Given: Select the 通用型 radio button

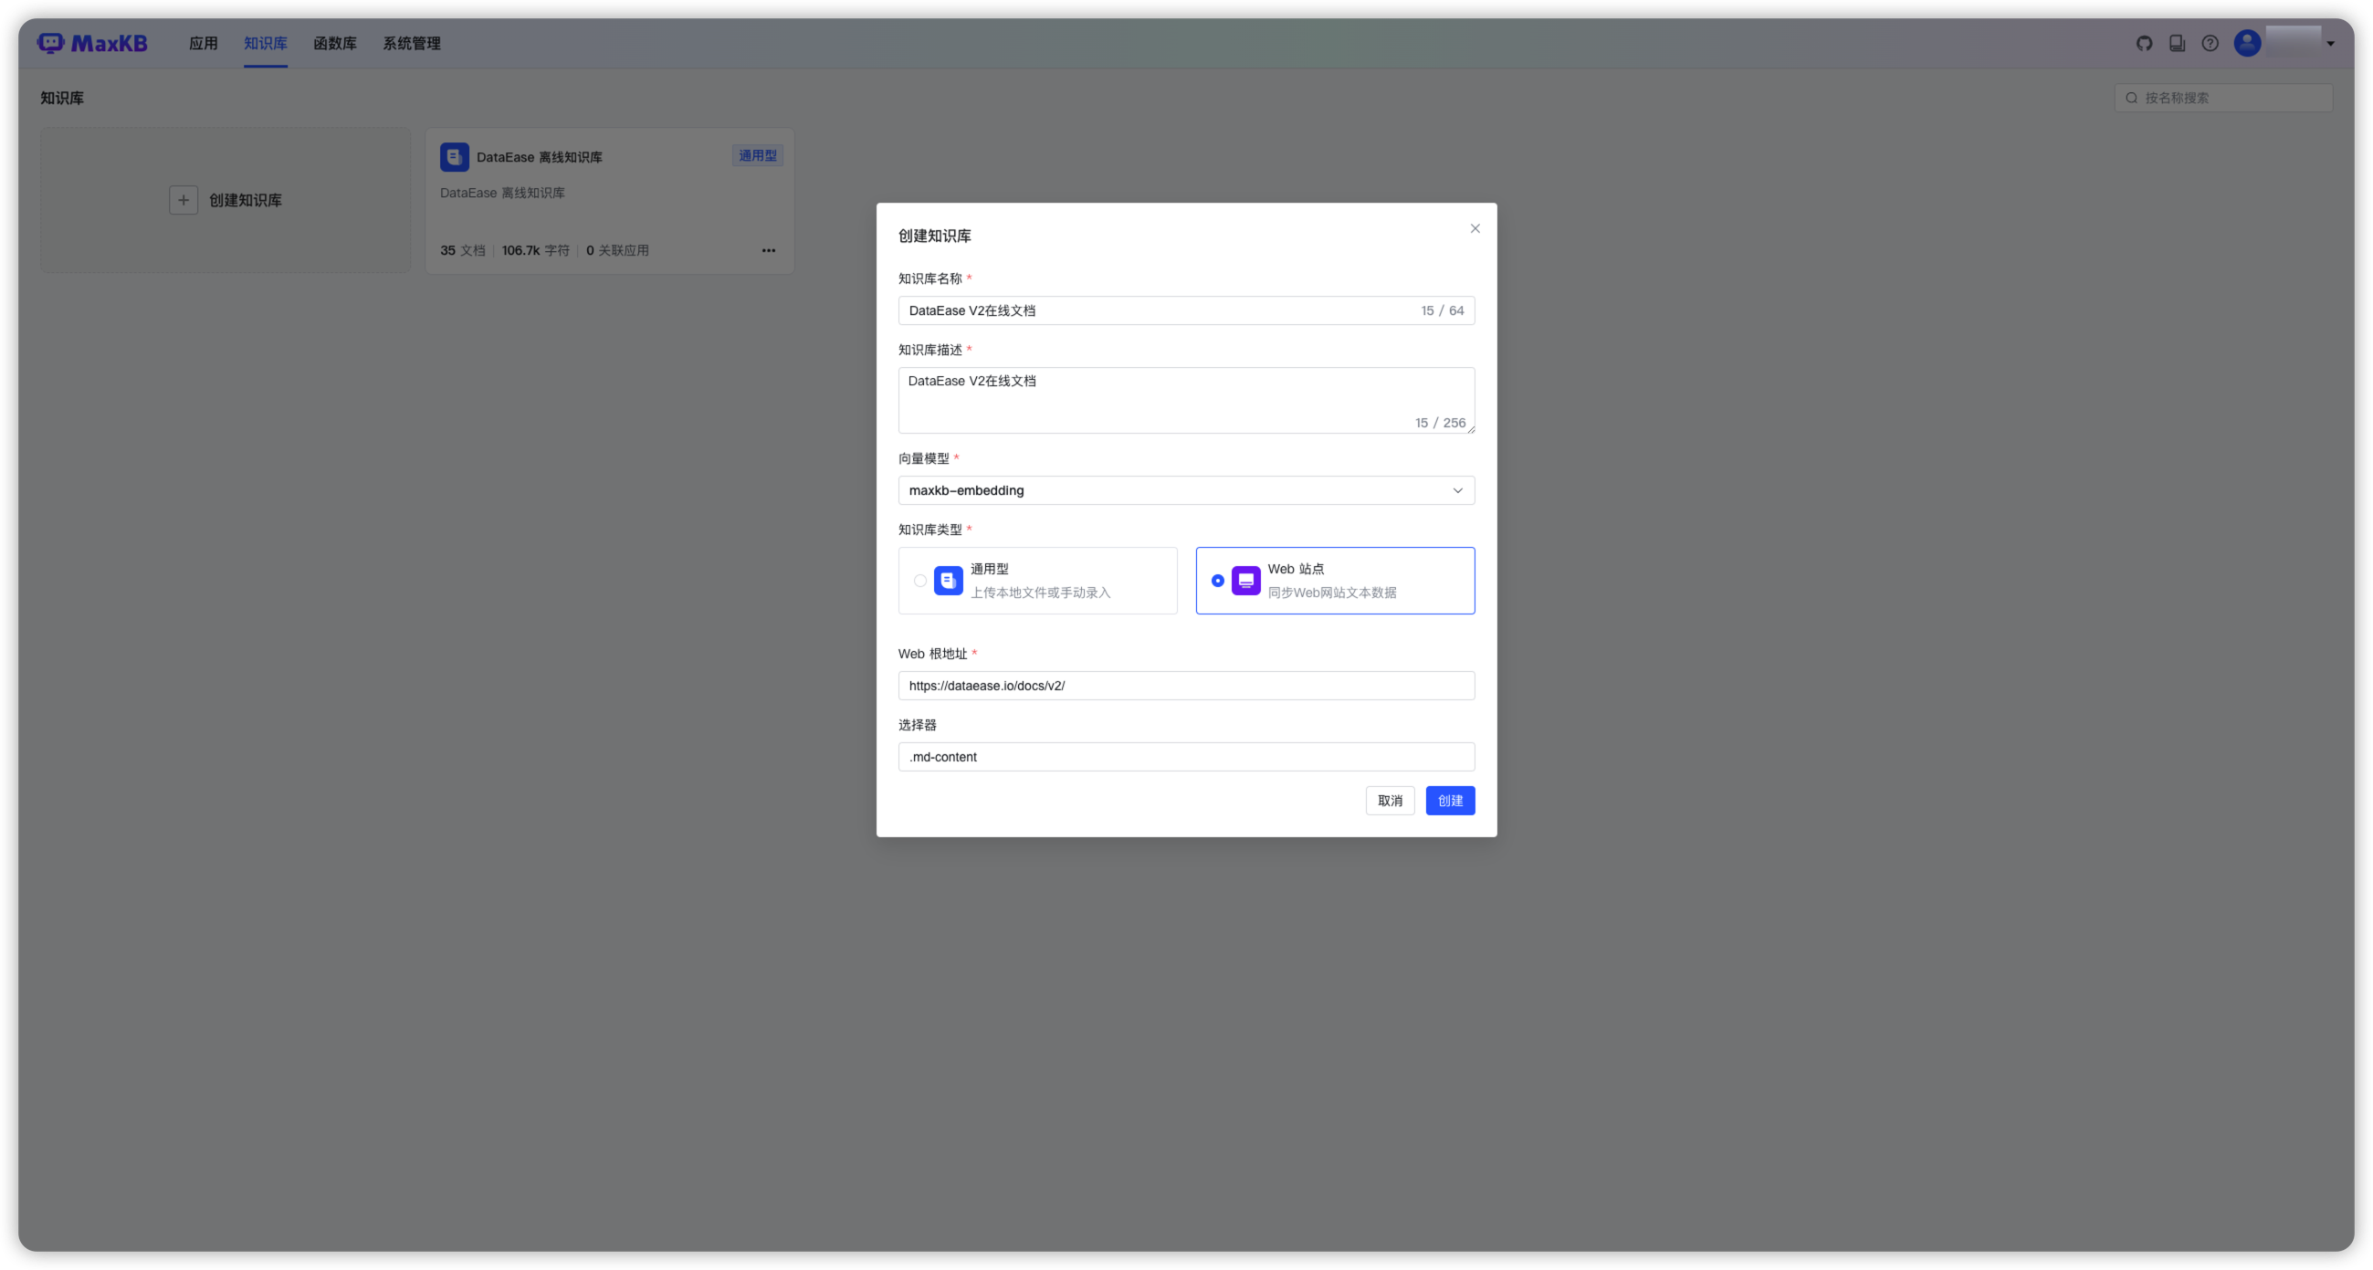Looking at the screenshot, I should tap(920, 580).
